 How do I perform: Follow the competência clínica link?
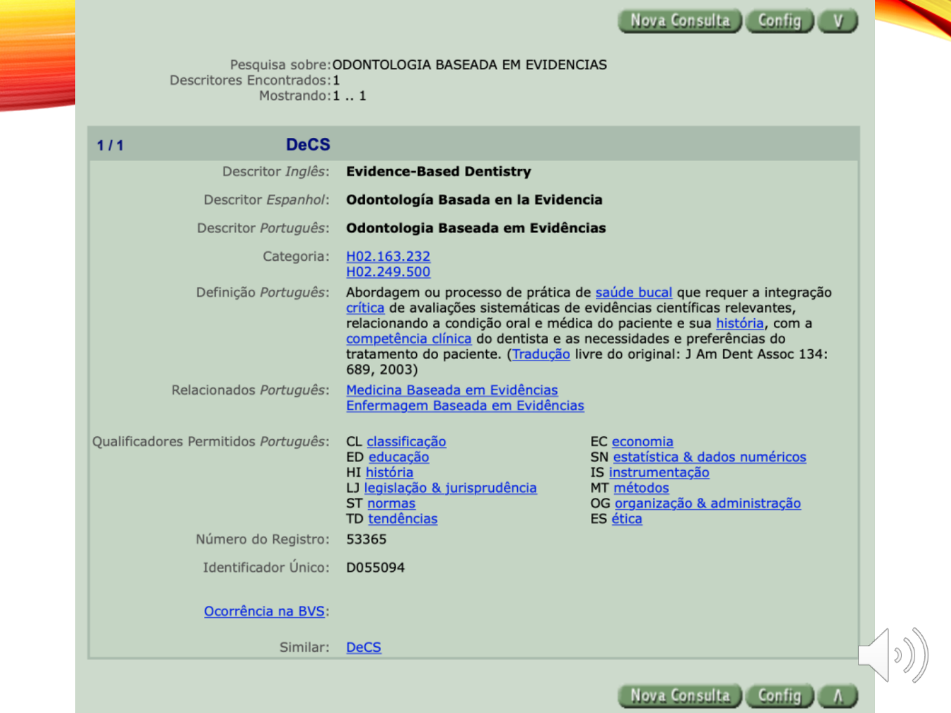(409, 339)
